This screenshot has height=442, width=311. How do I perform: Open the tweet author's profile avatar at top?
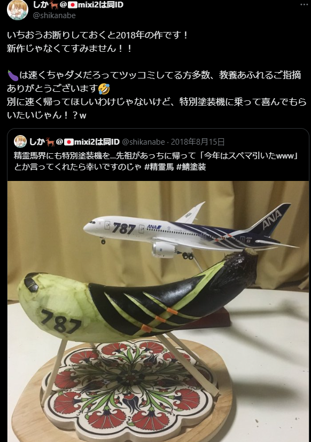[x=18, y=9]
